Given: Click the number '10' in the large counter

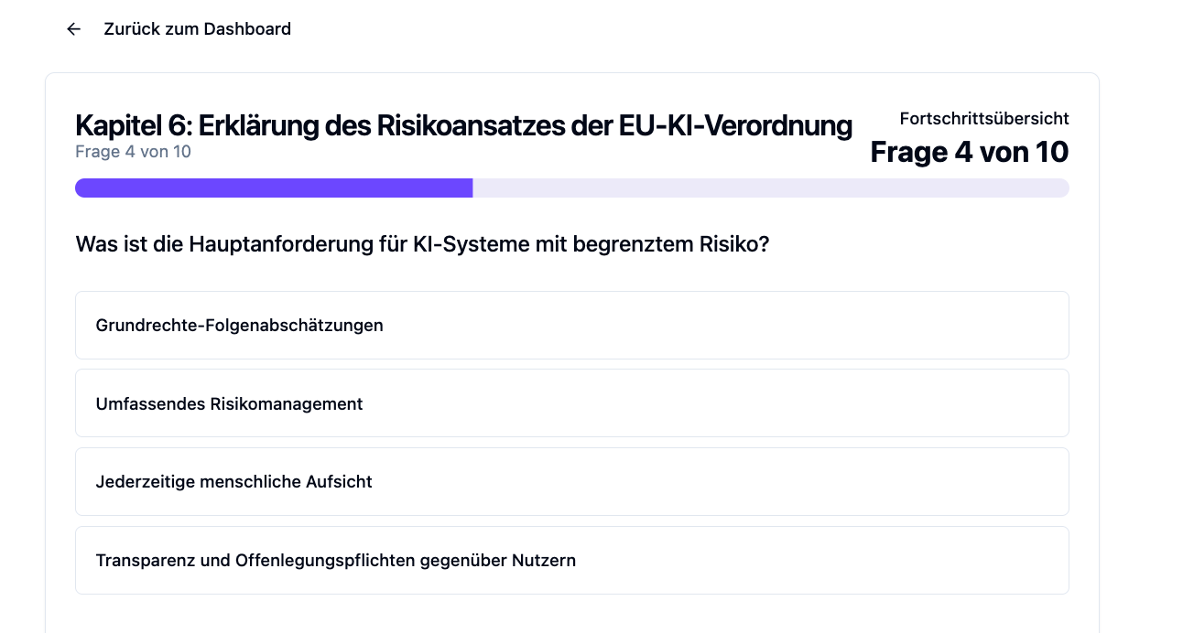Looking at the screenshot, I should click(x=1051, y=152).
